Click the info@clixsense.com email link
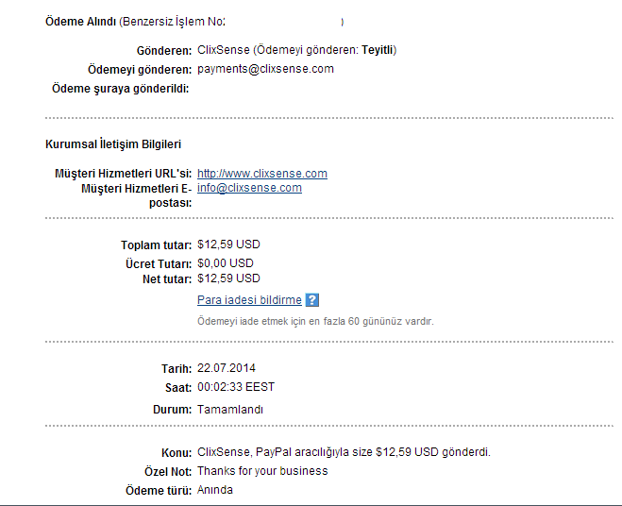Screen dimensions: 622x506 coord(249,188)
